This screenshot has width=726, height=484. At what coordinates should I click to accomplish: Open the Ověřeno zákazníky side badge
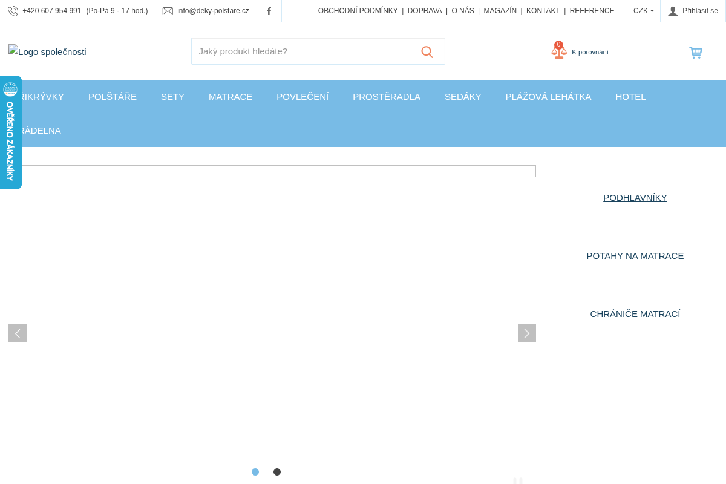click(10, 132)
